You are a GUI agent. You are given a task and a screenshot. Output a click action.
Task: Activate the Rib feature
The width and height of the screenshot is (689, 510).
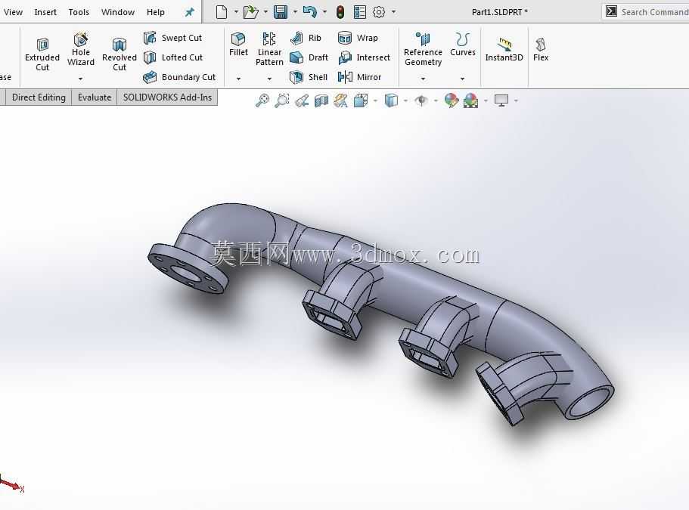click(x=306, y=38)
